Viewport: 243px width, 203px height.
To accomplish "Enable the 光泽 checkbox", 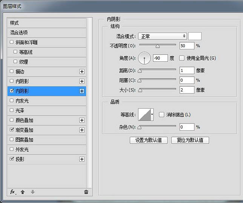I will [12, 110].
